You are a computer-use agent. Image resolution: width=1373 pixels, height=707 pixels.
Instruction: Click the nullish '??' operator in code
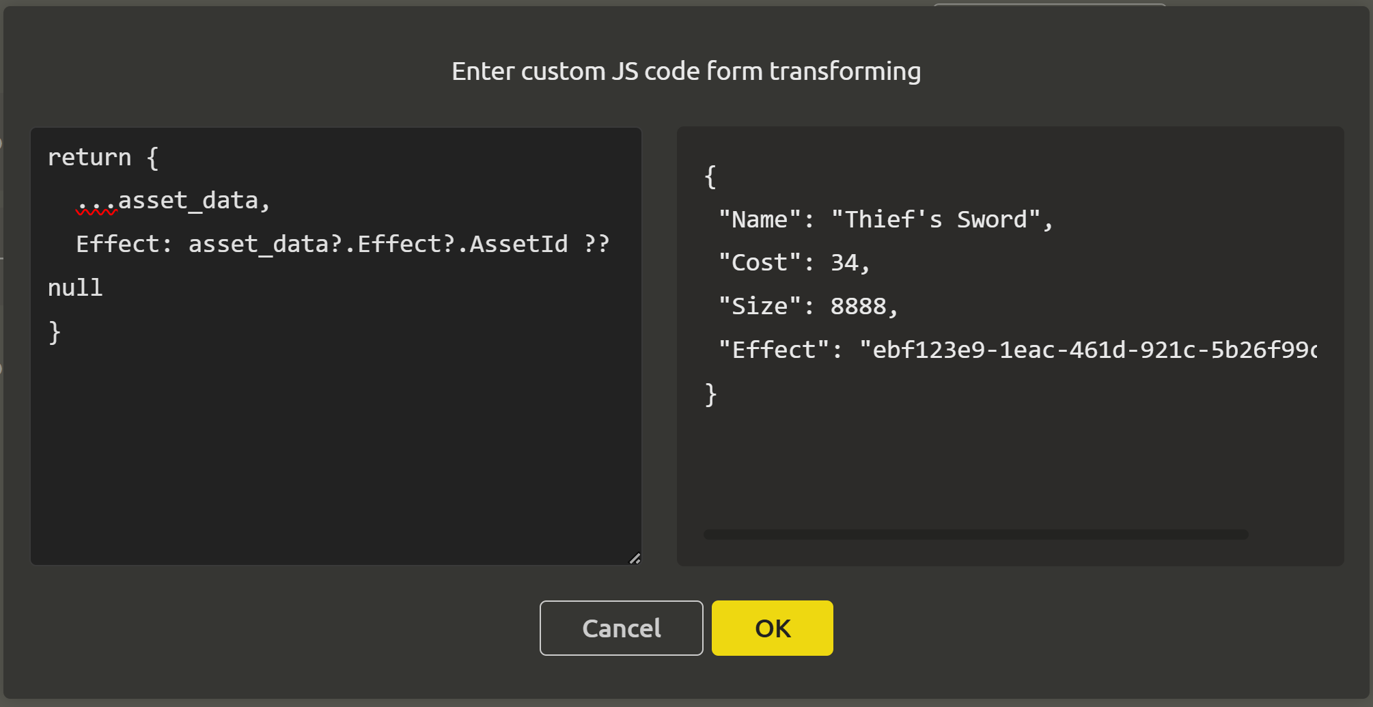click(596, 244)
